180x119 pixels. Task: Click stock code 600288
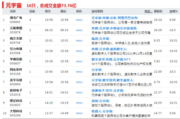[x=15, y=115]
